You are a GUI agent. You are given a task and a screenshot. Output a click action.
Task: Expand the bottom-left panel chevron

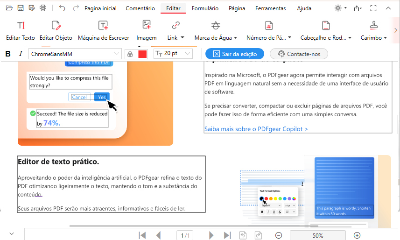coord(12,233)
